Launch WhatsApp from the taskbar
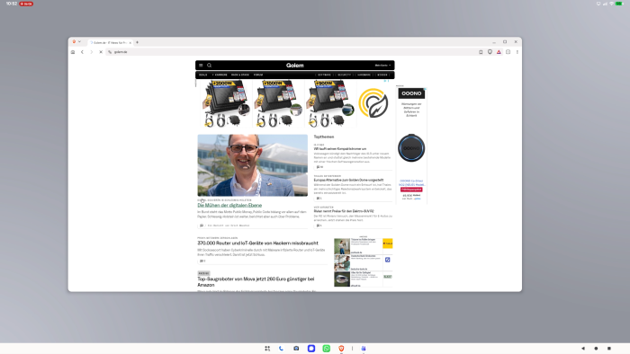Image resolution: width=630 pixels, height=354 pixels. point(326,349)
